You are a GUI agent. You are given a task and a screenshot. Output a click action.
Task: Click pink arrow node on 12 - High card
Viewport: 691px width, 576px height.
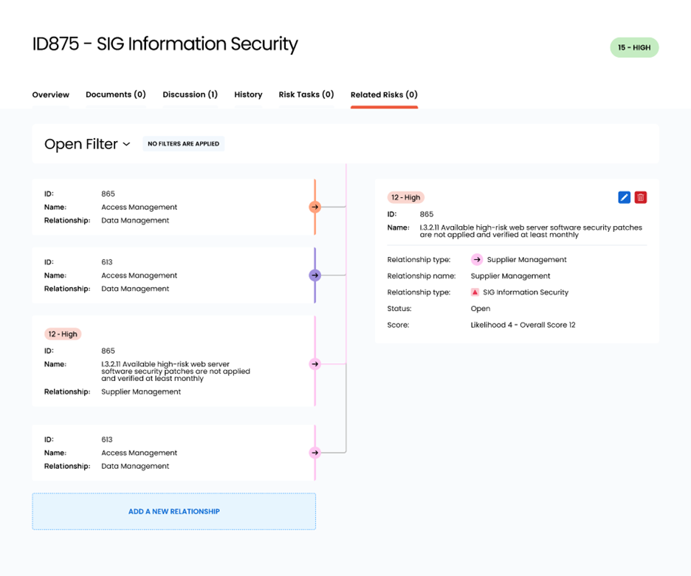point(314,364)
